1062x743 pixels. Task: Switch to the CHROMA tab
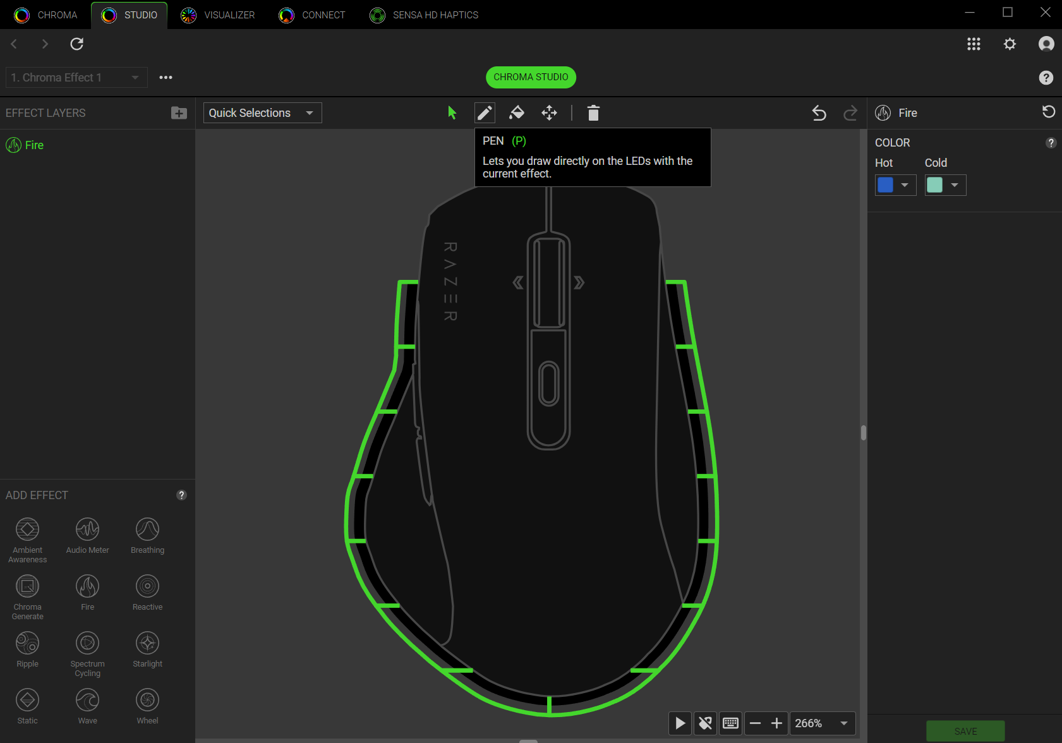(x=46, y=15)
